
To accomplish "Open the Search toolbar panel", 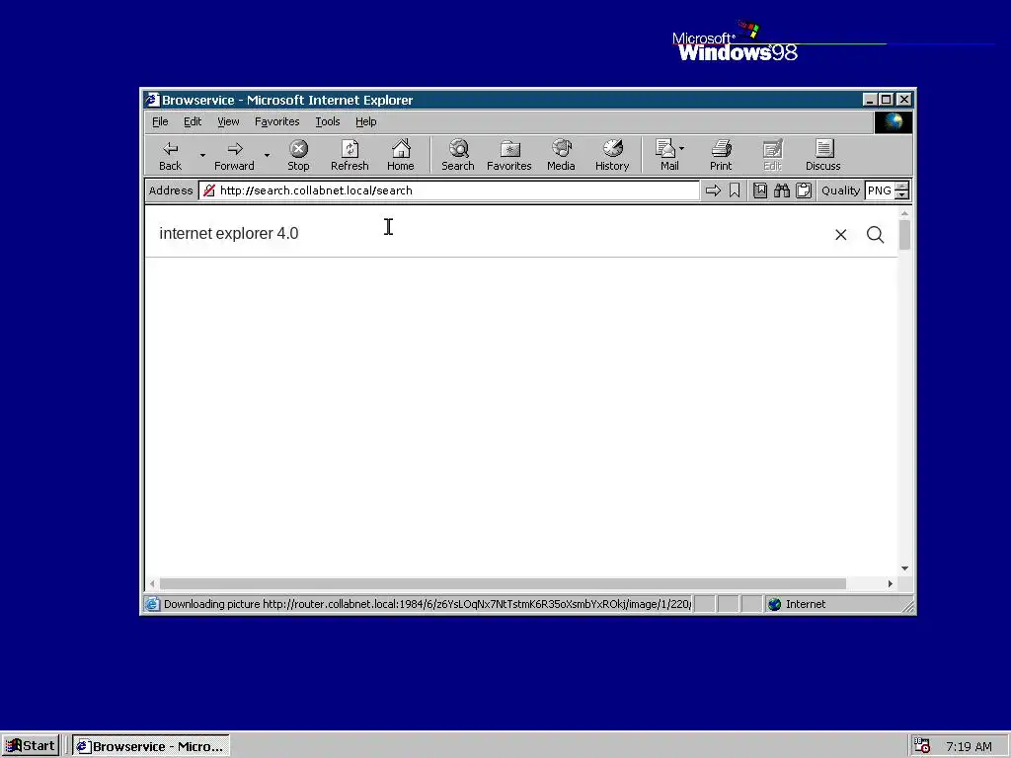I will coord(458,155).
